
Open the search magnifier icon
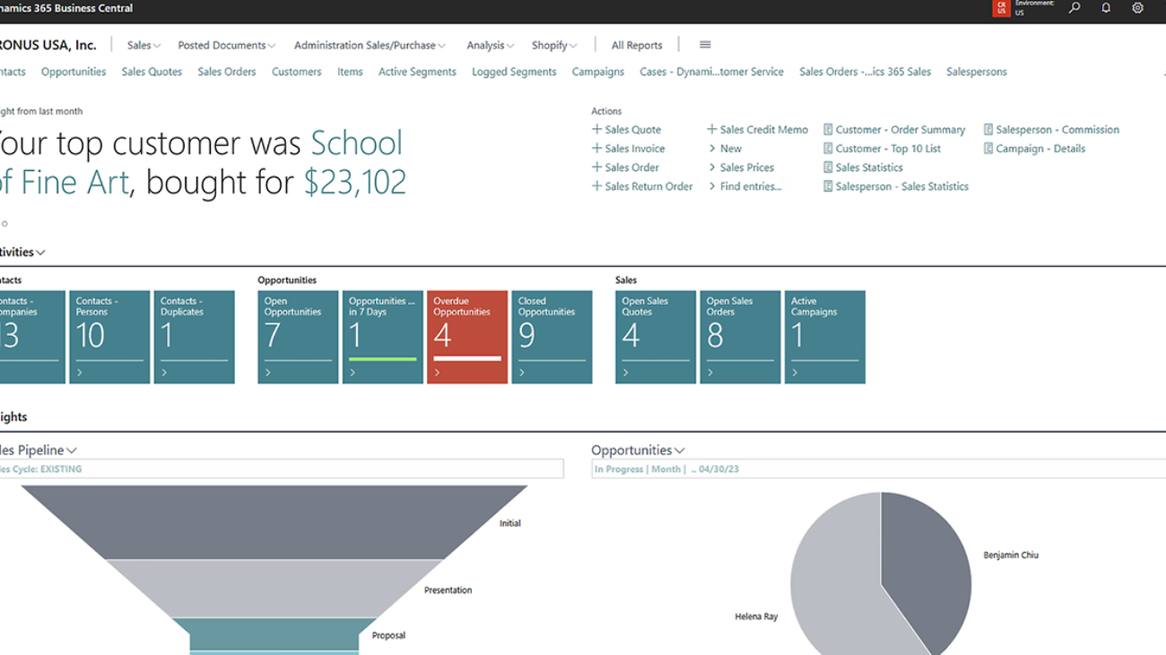tap(1075, 8)
